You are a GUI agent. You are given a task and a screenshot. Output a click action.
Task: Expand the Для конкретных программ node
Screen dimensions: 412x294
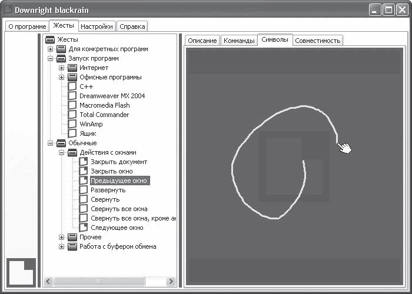pos(50,49)
